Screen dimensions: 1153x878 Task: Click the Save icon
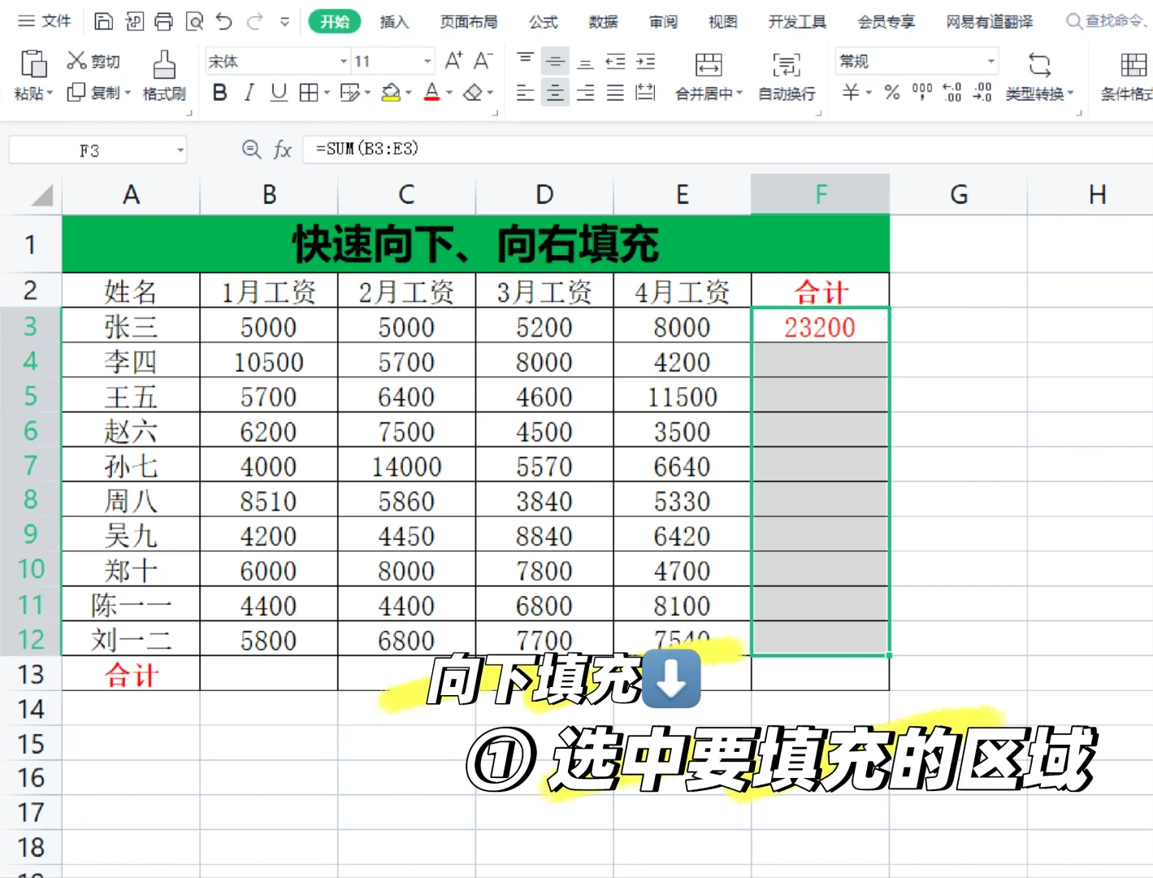(x=104, y=20)
